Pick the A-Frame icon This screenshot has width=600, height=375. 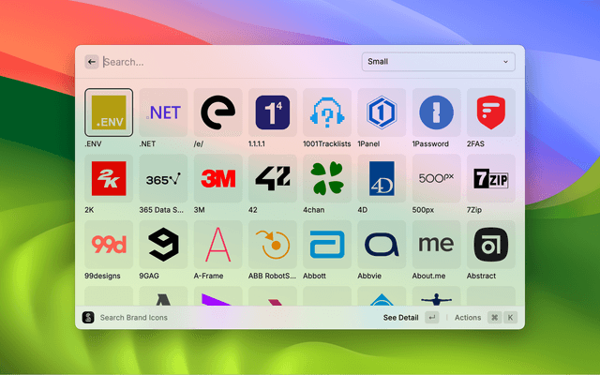(218, 244)
